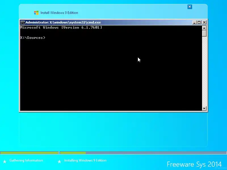Click the cmd.exe system menu icon

23,23
